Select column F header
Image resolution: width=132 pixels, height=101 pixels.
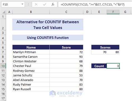coord(113,12)
